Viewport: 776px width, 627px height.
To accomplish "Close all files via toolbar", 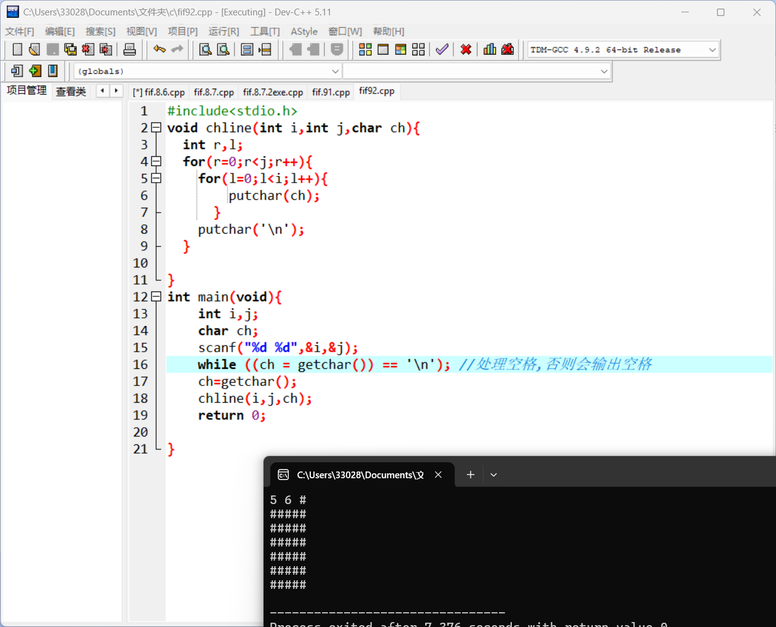I will click(106, 50).
